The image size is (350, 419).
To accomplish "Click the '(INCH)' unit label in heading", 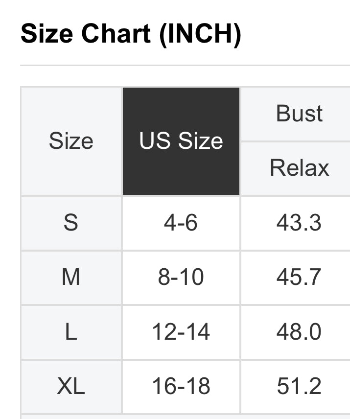I will tap(200, 34).
